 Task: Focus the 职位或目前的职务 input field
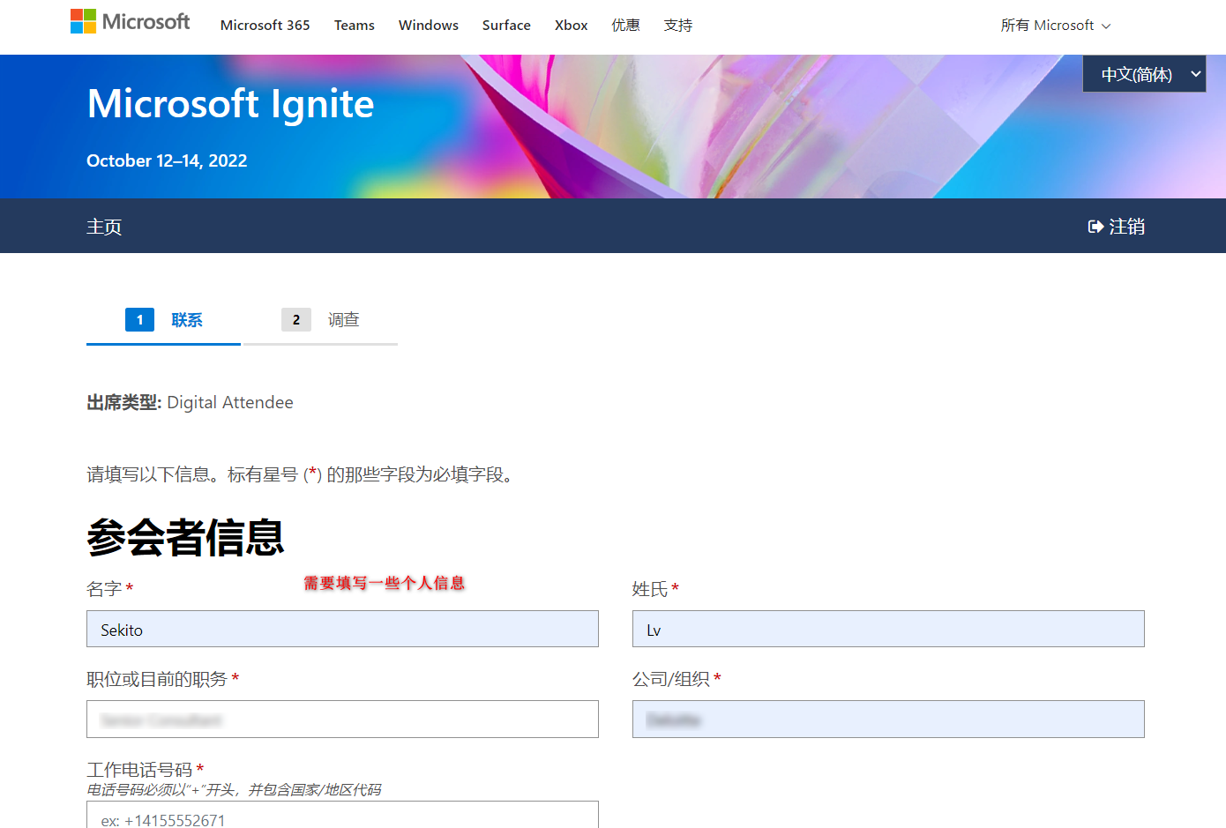pyautogui.click(x=342, y=720)
